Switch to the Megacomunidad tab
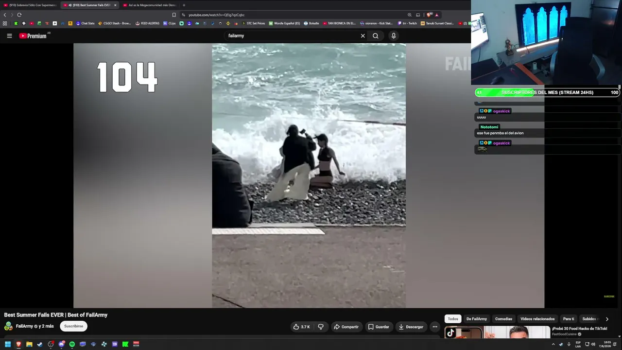This screenshot has height=350, width=622. point(150,5)
